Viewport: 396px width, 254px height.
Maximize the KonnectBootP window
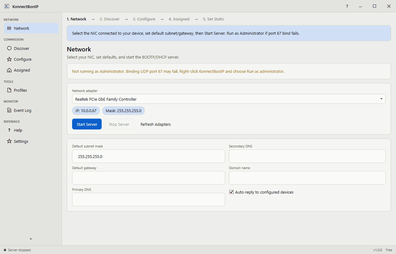click(375, 6)
